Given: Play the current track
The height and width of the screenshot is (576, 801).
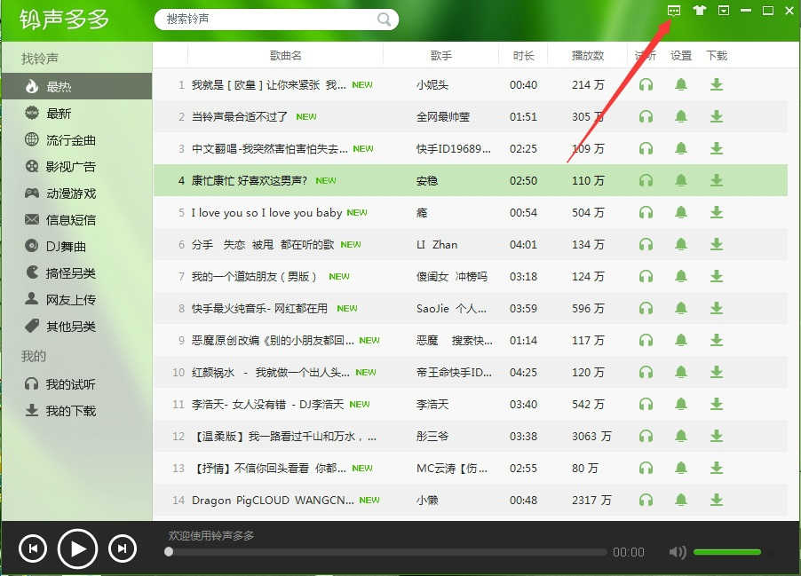Looking at the screenshot, I should point(77,549).
